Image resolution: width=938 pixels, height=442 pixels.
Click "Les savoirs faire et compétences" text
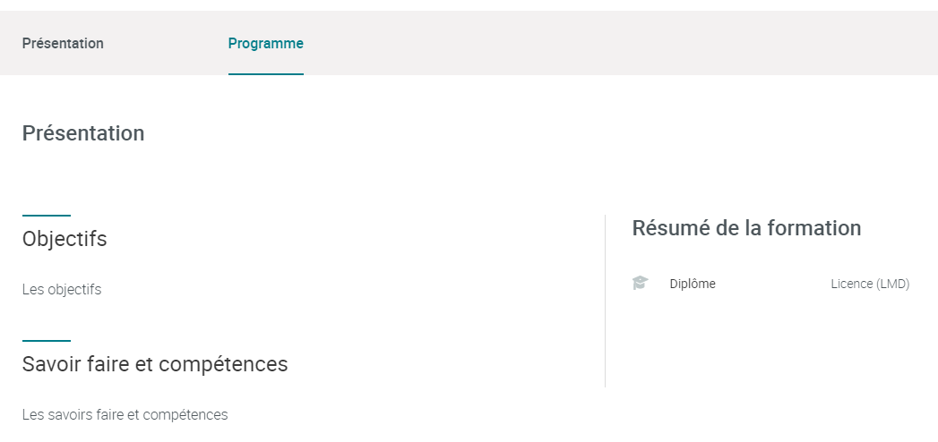(125, 414)
